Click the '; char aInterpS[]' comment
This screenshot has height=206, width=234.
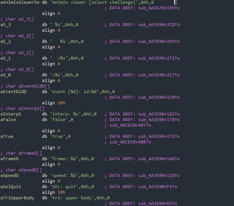pos(22,108)
